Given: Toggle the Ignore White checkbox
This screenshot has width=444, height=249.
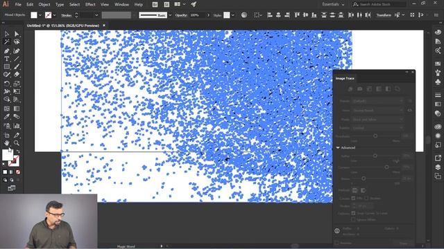Looking at the screenshot, I should pos(353,219).
